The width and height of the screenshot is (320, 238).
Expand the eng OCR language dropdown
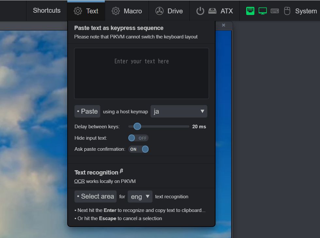pos(140,197)
